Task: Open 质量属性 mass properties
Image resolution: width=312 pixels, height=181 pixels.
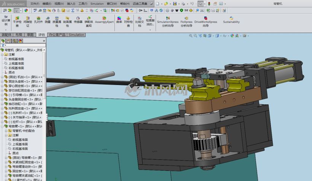Action: [57, 22]
